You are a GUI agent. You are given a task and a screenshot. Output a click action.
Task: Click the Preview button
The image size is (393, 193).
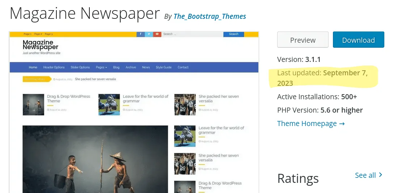point(303,39)
